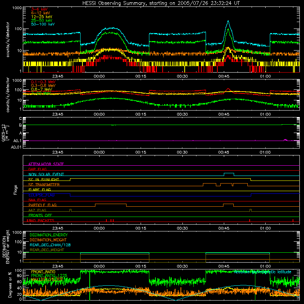Click the GOES-12 axis label
304x304 pixels.
[5, 133]
